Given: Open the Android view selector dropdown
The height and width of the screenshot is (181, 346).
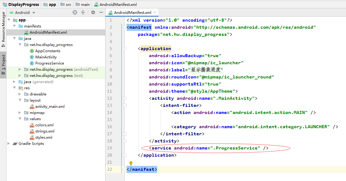Looking at the screenshot, I should pos(22,13).
